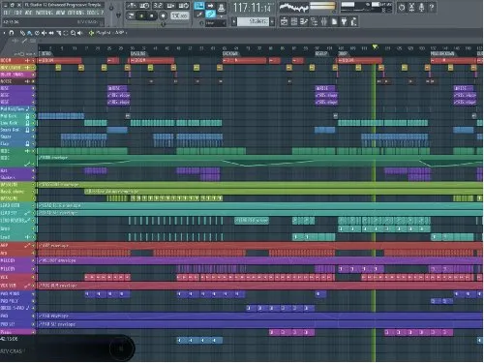Open the Mixer window icon
This screenshot has width=484, height=363.
323,21
